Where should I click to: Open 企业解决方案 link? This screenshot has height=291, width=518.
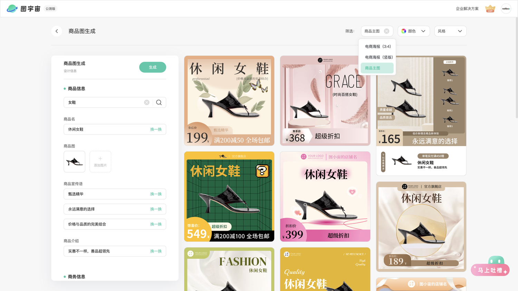[467, 9]
